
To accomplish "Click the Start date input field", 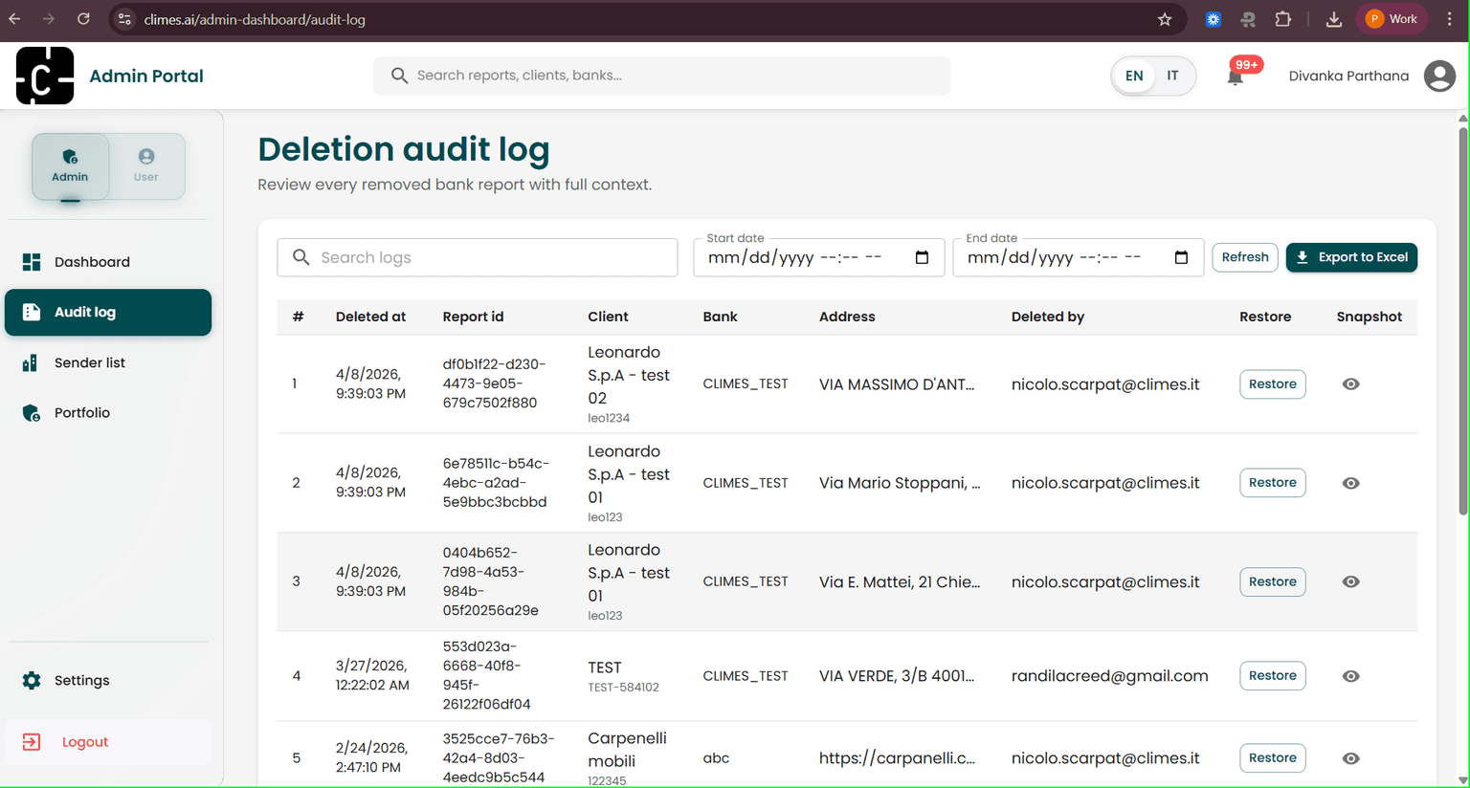I will coord(818,257).
